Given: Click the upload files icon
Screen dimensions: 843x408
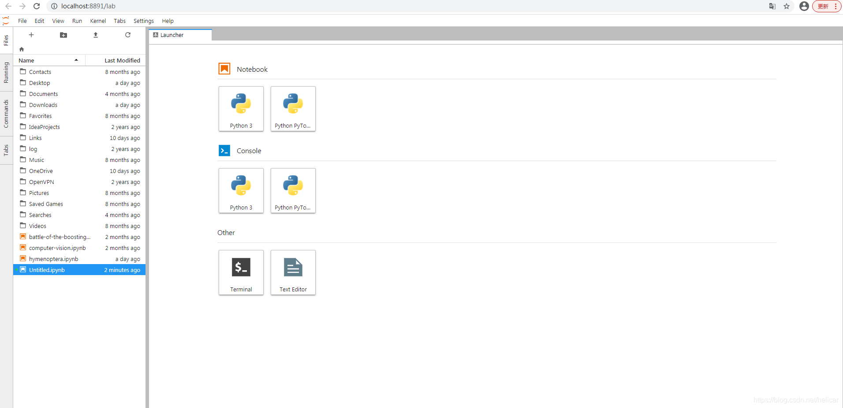Looking at the screenshot, I should [x=96, y=35].
